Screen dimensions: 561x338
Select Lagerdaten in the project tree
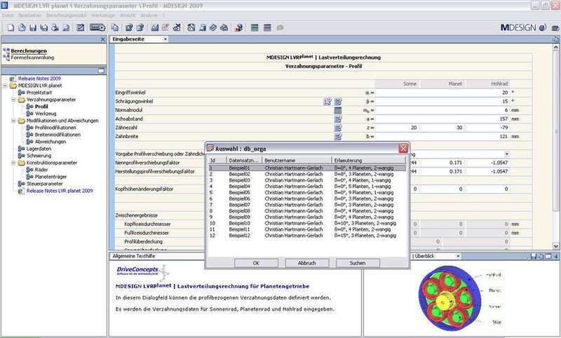39,149
